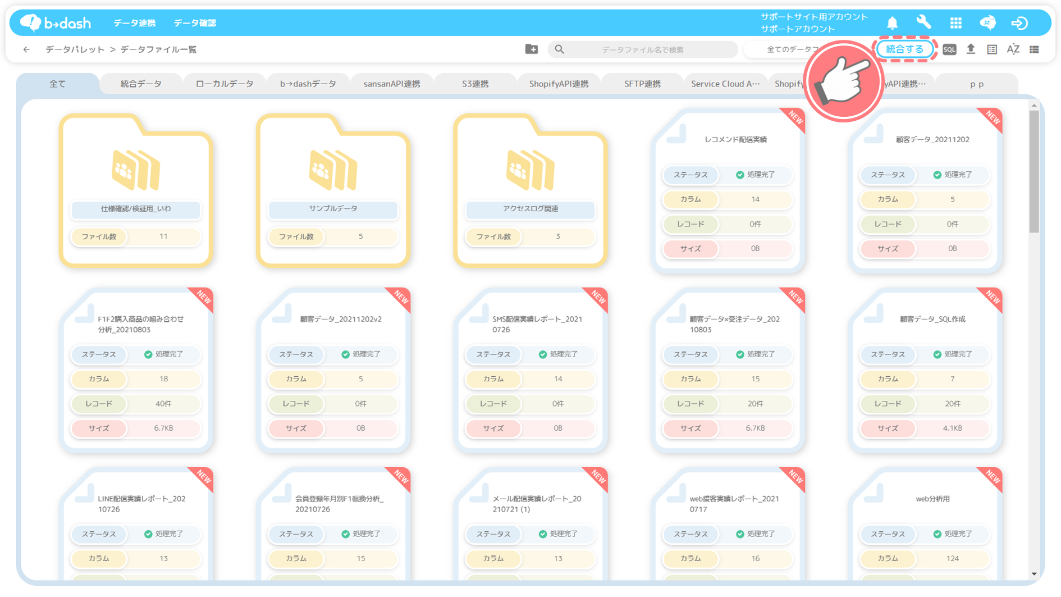Screen dimensions: 1061x597
Task: Open the 顧客データ_SQL作成 file card
Action: coord(926,370)
